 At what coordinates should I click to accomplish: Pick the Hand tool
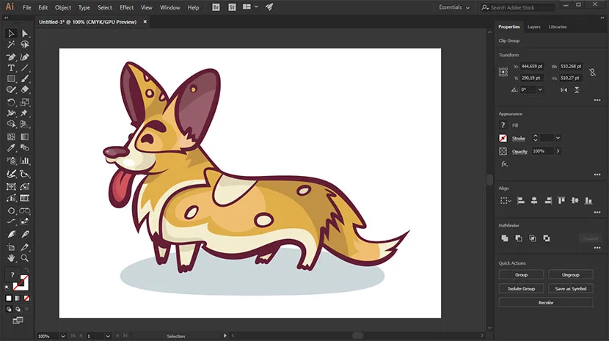11,257
